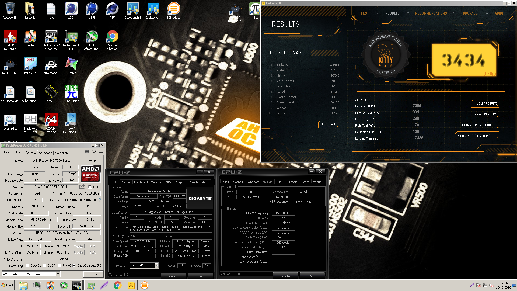Screen dimensions: 517x291
Task: Launch MSI Afterburner shortcut
Action: click(92, 40)
